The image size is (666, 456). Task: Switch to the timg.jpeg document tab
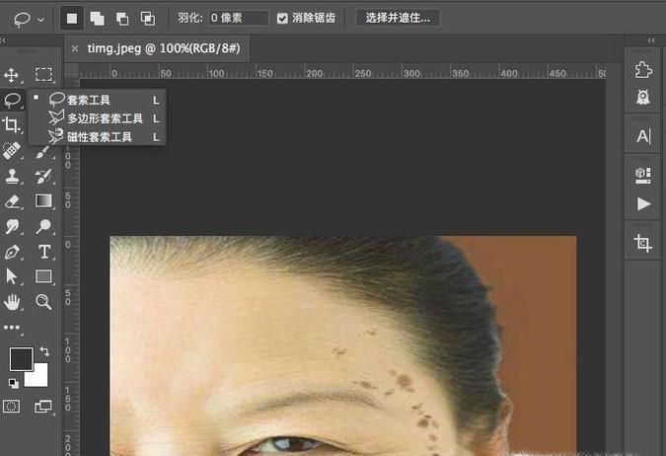coord(164,48)
